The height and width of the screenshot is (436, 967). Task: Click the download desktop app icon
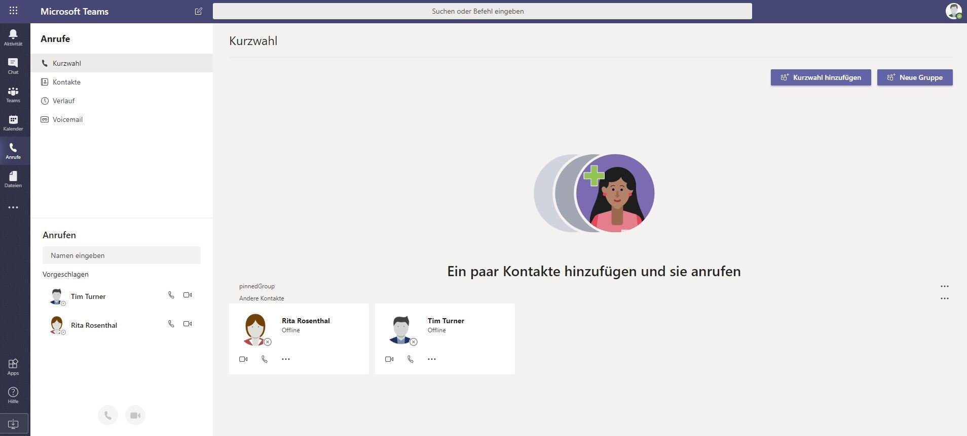click(14, 424)
